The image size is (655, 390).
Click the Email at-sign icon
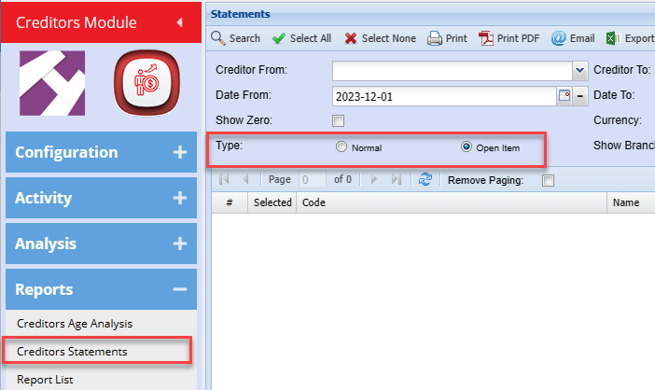[559, 38]
